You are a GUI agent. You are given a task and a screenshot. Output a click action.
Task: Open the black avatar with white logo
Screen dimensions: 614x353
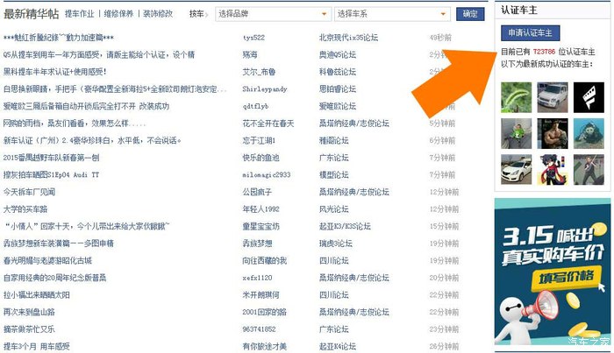click(x=587, y=96)
